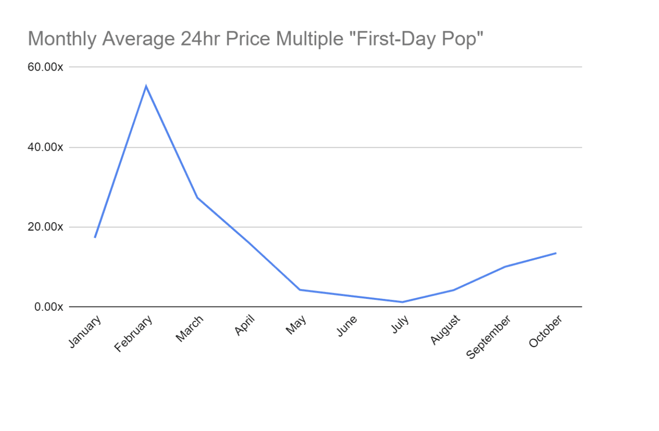Click the June axis label

[347, 326]
